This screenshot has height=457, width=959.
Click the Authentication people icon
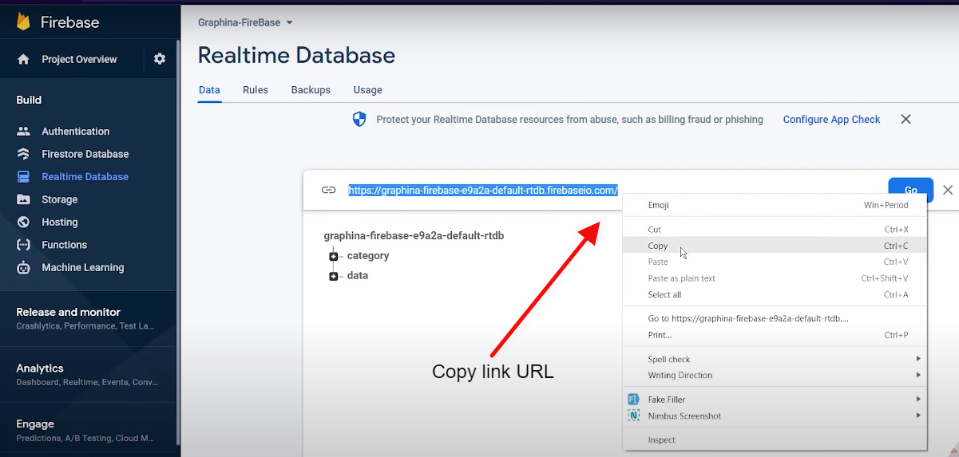pos(23,131)
